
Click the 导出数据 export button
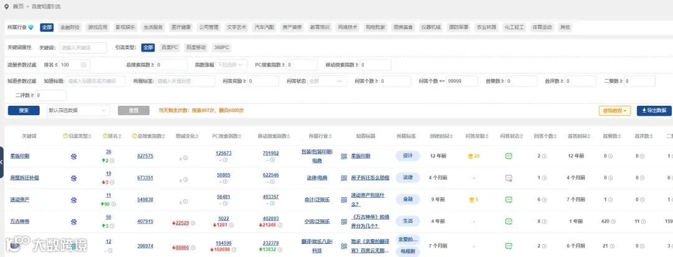point(654,111)
